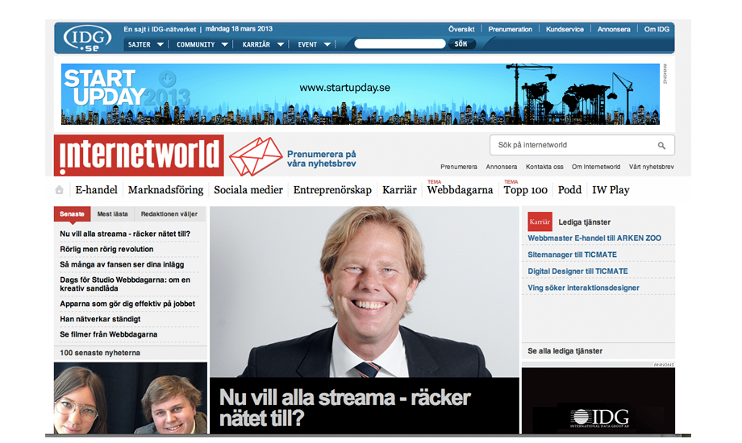Viewport: 742px width, 443px height.
Task: Click the large 'Nu vill alla streama' headline
Action: coord(345,408)
